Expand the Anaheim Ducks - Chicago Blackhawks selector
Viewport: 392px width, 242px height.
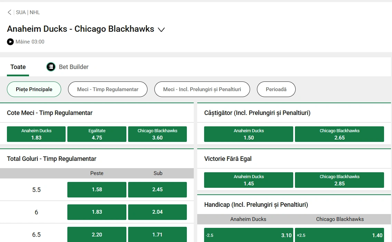[161, 30]
